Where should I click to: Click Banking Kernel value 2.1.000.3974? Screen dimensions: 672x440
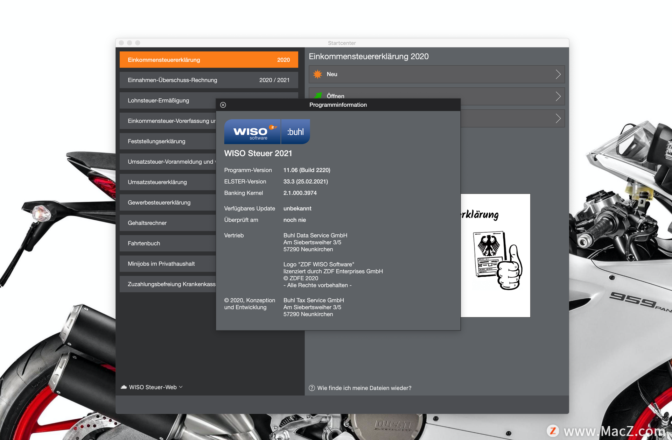pyautogui.click(x=300, y=193)
